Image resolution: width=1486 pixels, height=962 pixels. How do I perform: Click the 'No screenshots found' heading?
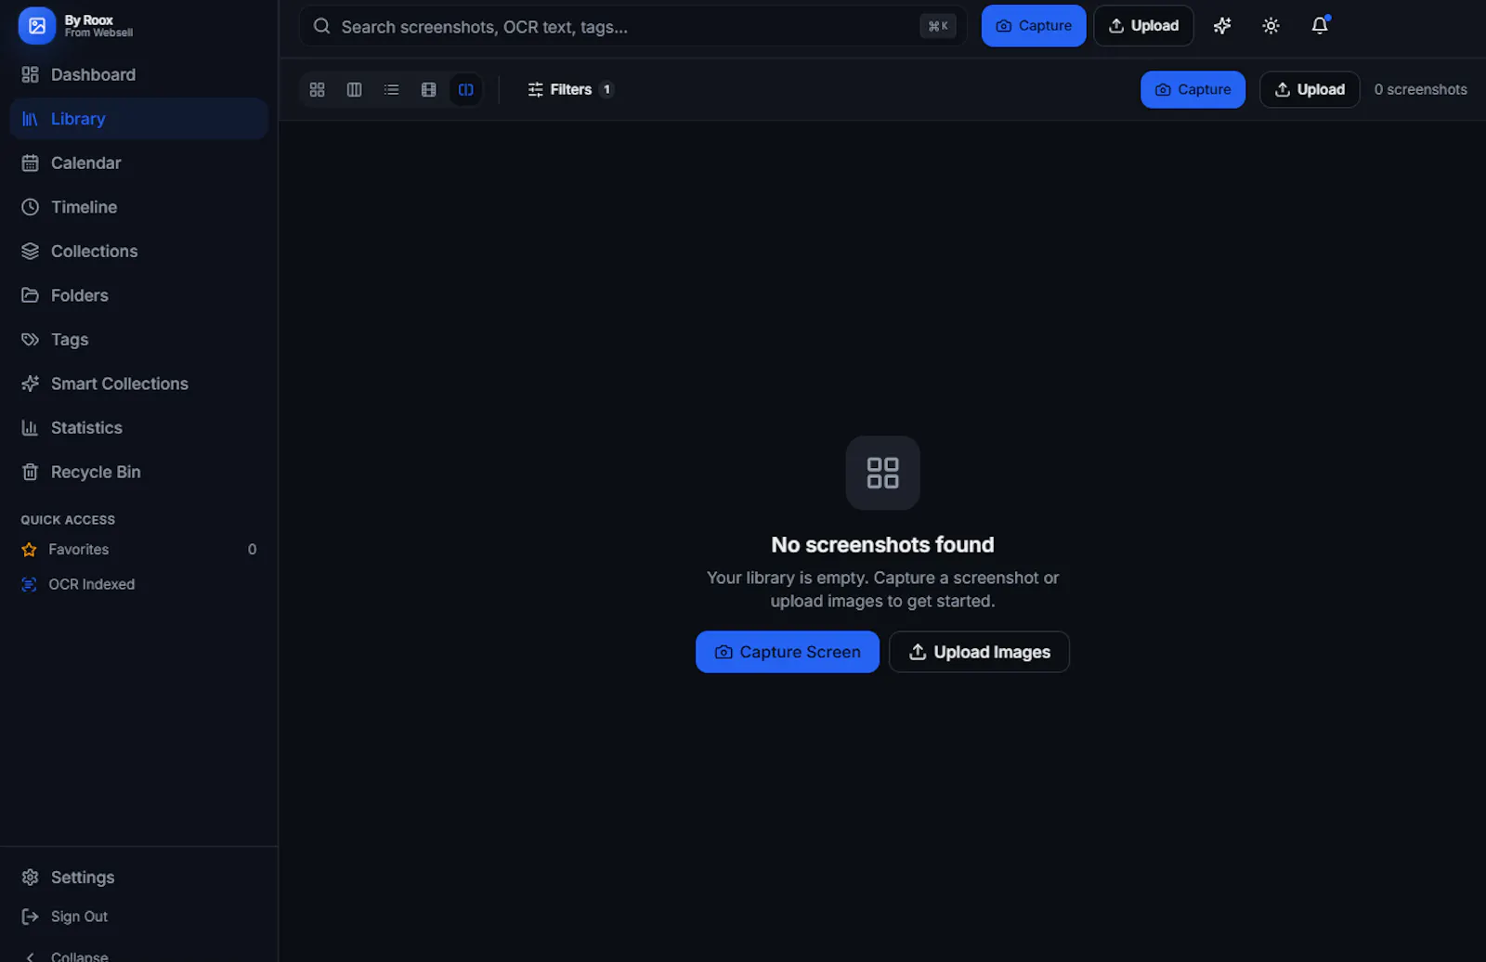pyautogui.click(x=882, y=544)
